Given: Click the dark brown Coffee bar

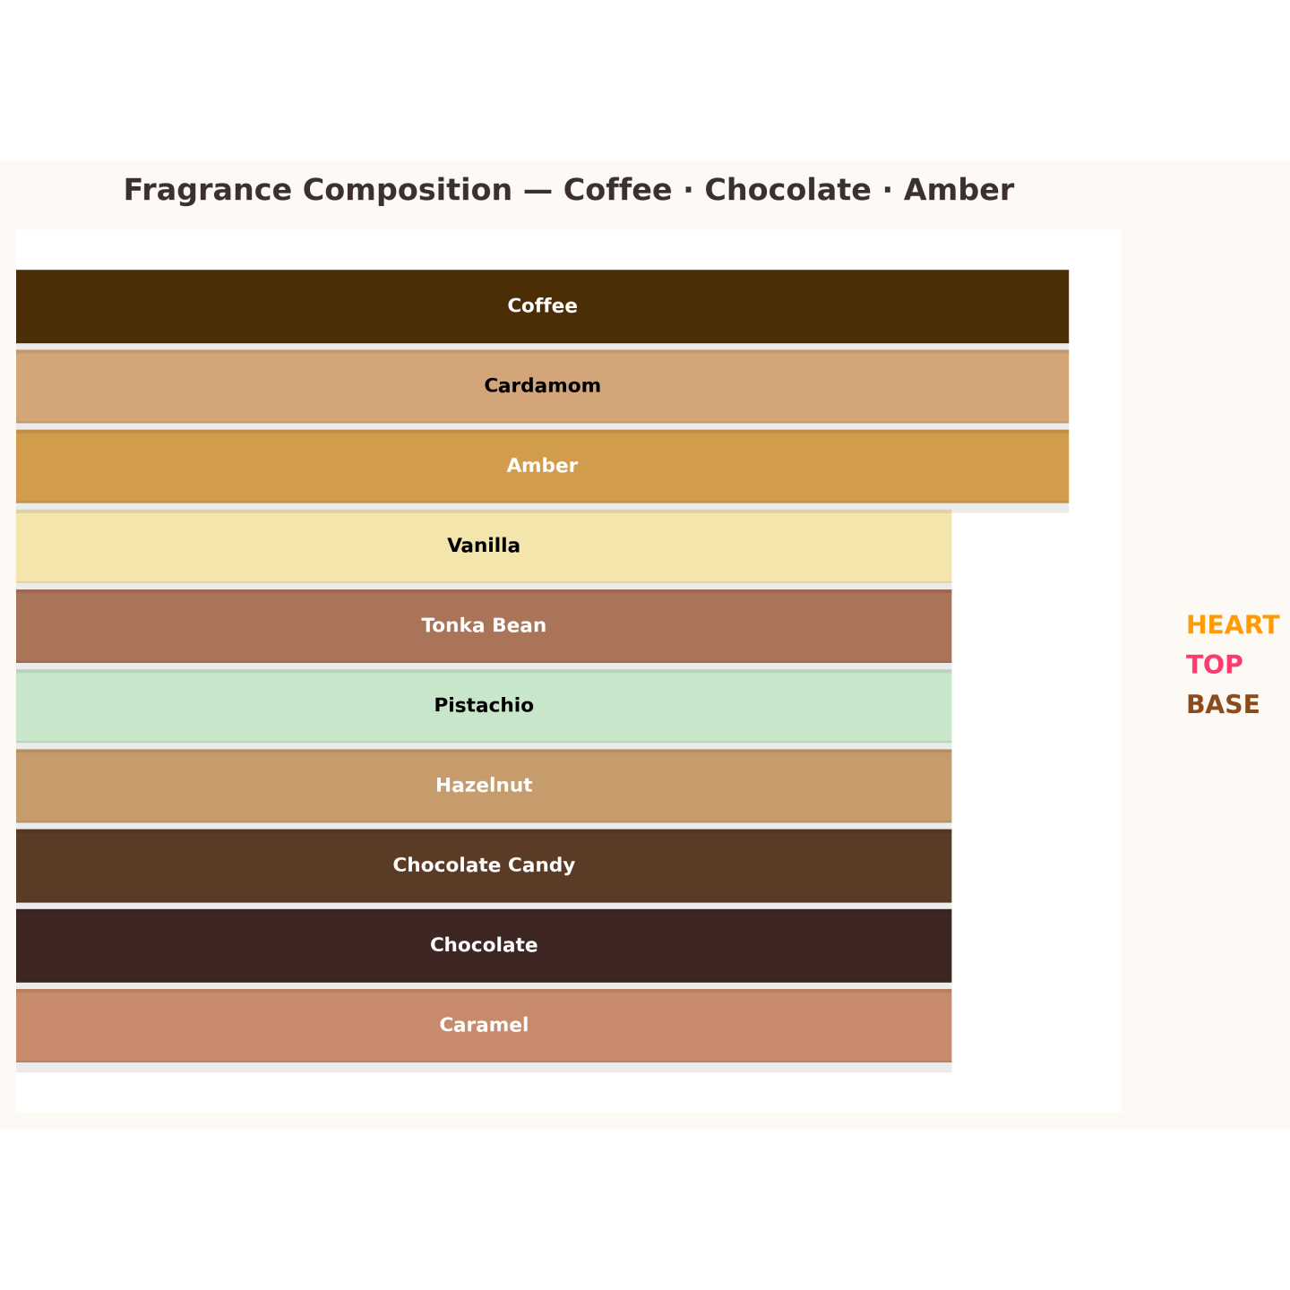Looking at the screenshot, I should (x=542, y=306).
